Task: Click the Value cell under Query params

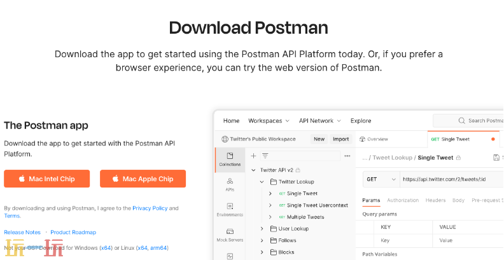Action: click(x=468, y=240)
